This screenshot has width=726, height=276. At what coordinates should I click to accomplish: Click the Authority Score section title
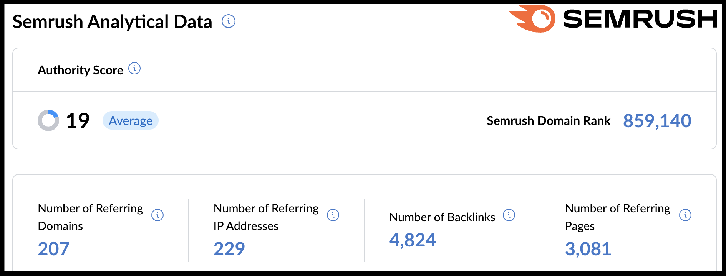pos(80,70)
